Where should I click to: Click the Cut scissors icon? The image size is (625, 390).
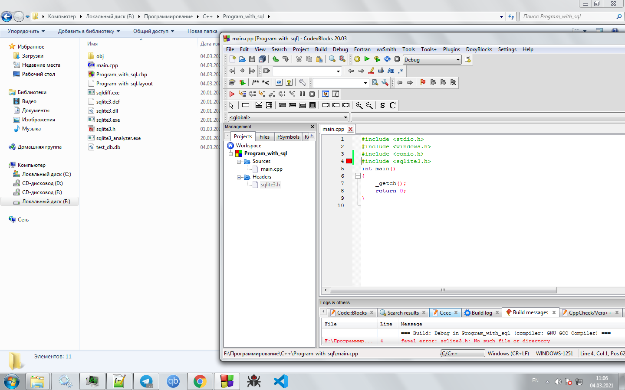click(299, 59)
